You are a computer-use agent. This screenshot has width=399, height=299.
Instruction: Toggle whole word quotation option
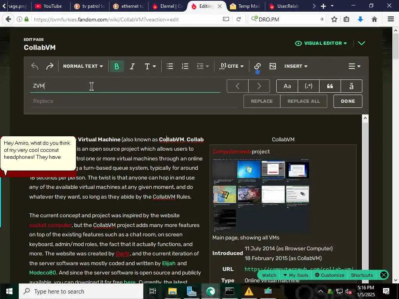click(330, 86)
